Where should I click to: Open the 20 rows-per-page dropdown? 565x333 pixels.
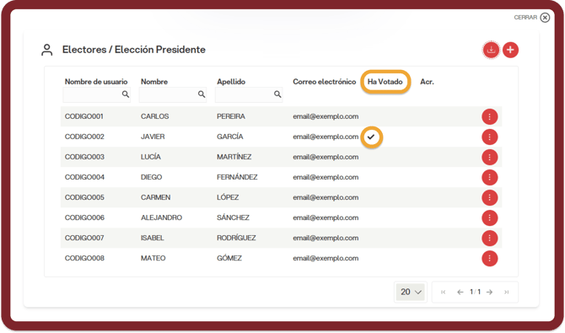coord(411,292)
